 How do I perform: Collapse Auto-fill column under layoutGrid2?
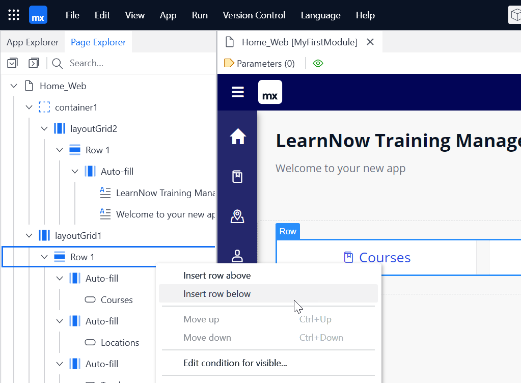(x=75, y=172)
